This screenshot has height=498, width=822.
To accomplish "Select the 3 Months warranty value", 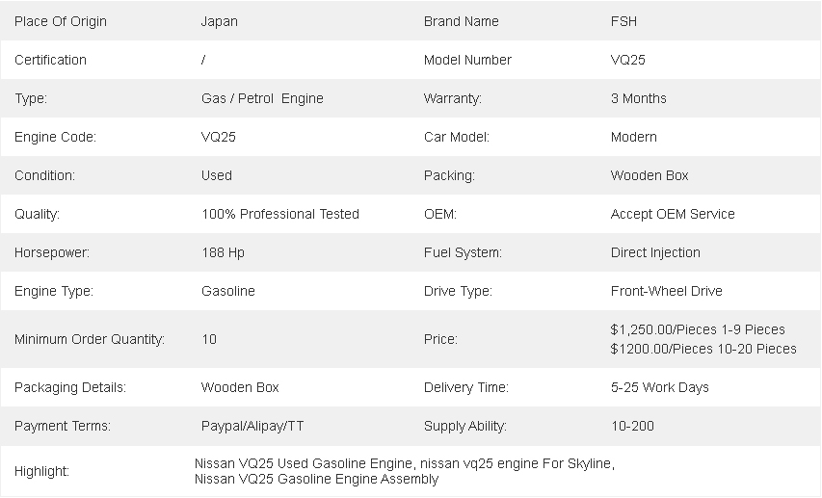I will 638,98.
